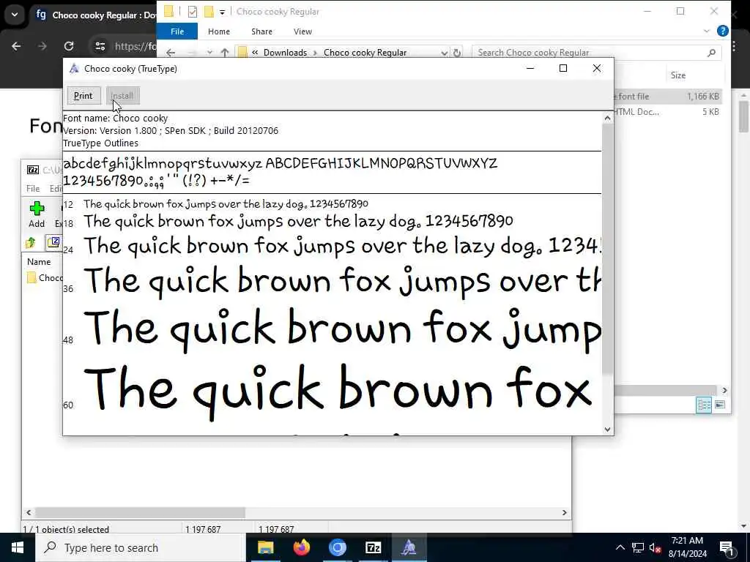Screen dimensions: 750x562
Task: Open Customize Quick Access Toolbar dropdown
Action: [x=222, y=12]
